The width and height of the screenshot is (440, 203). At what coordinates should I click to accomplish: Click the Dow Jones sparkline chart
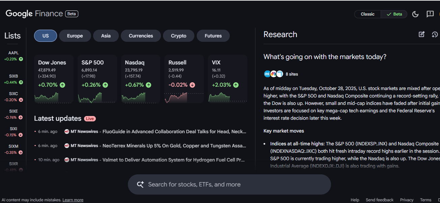(54, 97)
